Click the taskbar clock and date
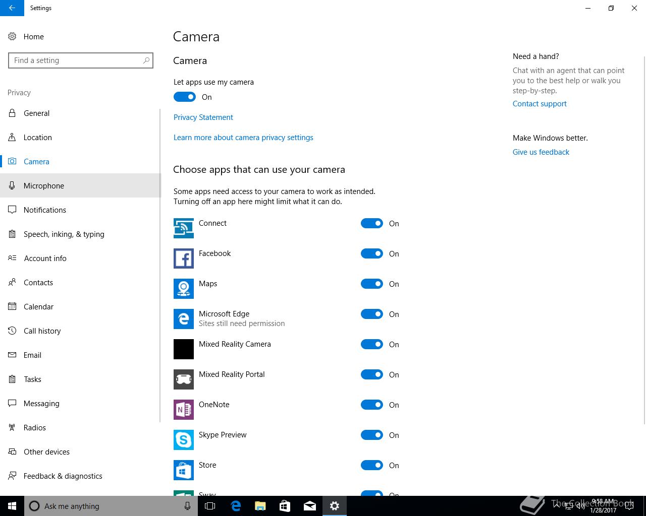The image size is (646, 516). [x=603, y=506]
